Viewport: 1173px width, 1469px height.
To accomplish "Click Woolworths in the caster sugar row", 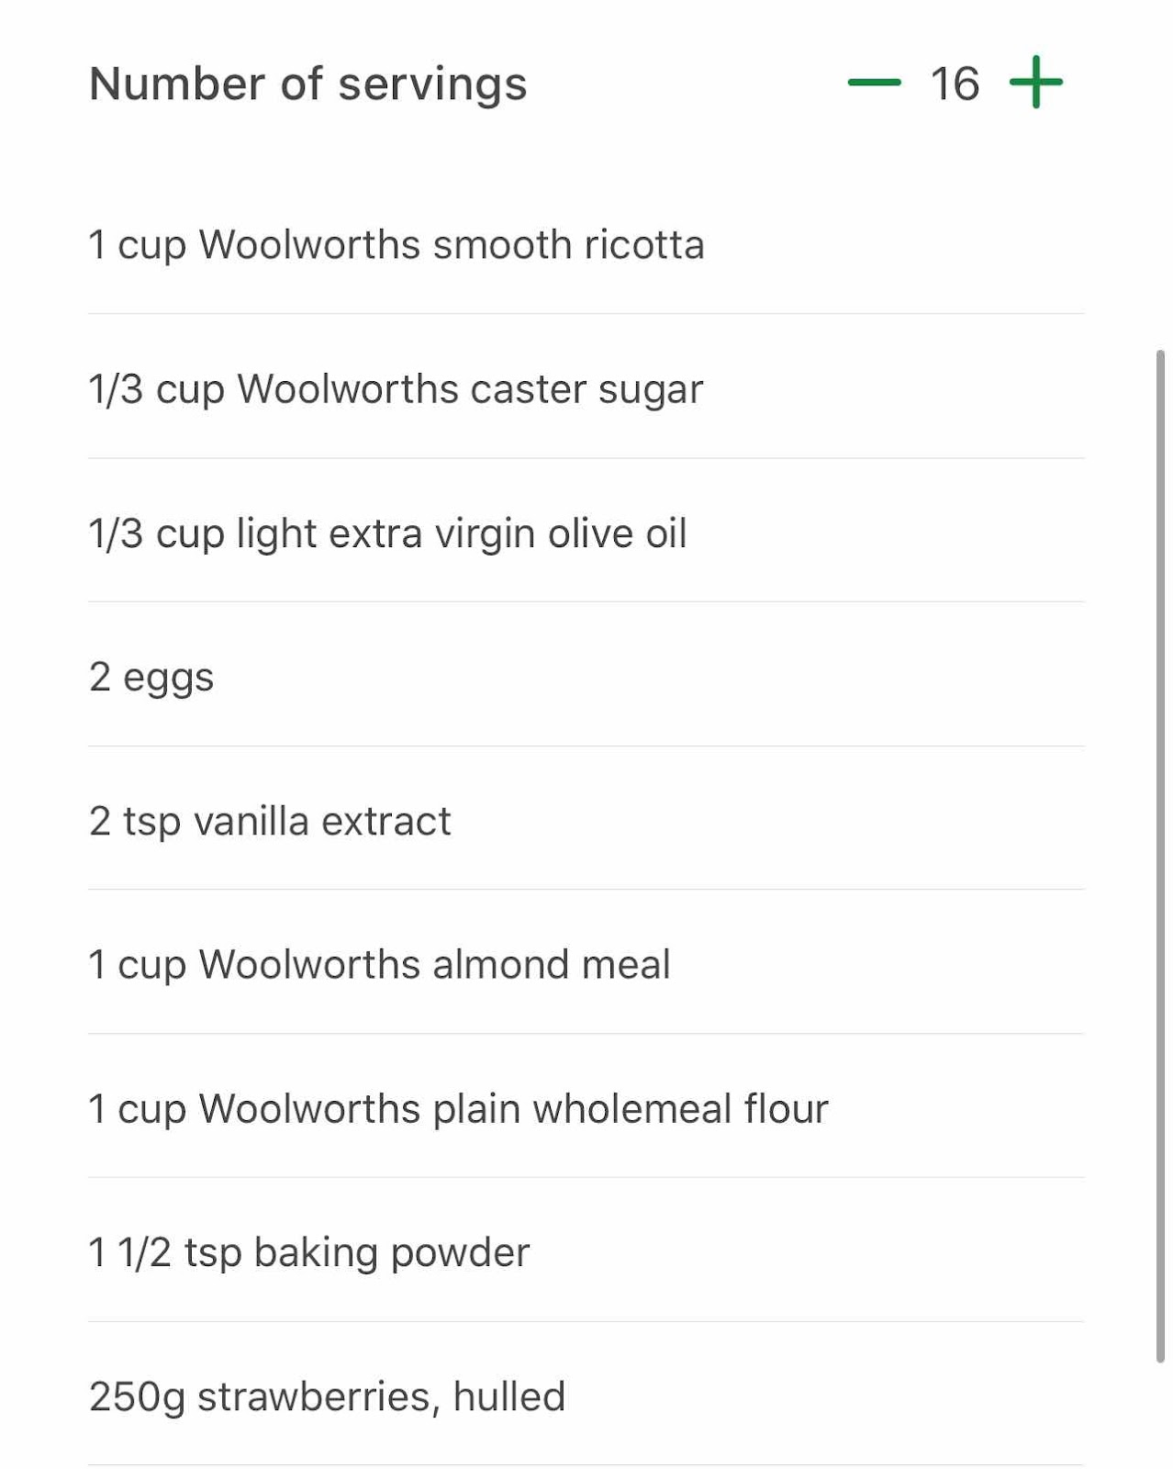I will (x=348, y=388).
